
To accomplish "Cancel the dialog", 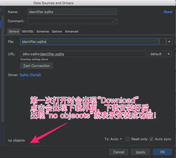I will pos(119,152).
